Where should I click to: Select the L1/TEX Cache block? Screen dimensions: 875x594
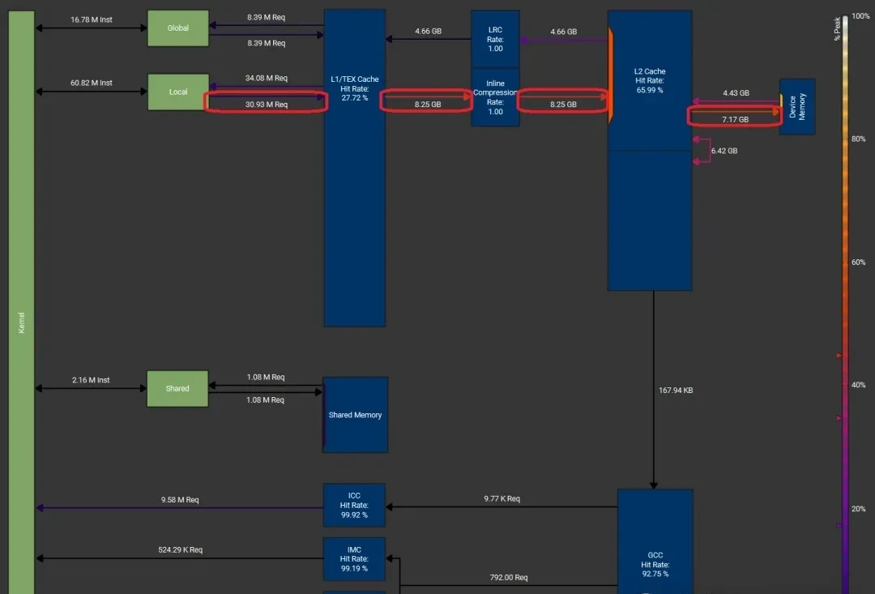point(355,168)
